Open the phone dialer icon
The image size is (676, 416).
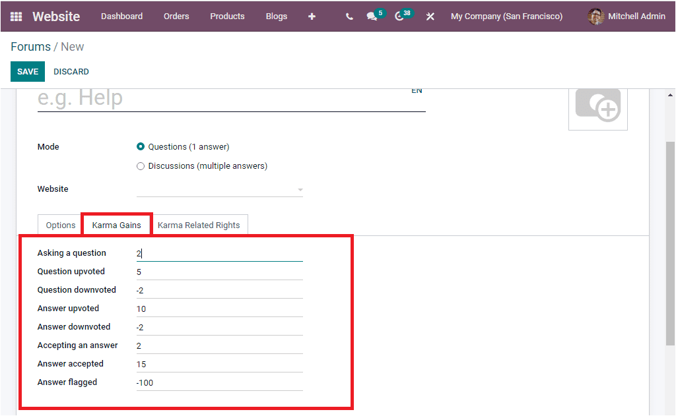349,16
